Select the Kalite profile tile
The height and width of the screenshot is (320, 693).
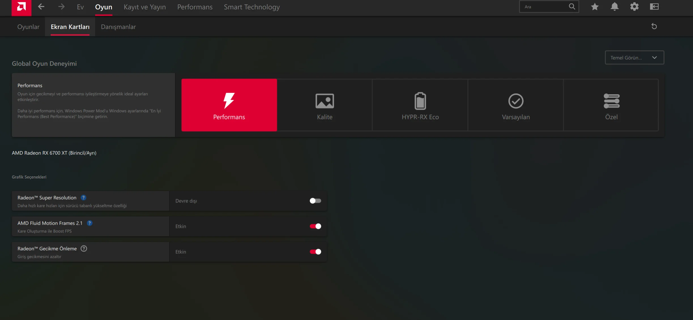[325, 105]
